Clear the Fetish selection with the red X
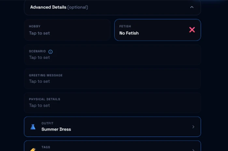This screenshot has width=228, height=151. point(192,30)
